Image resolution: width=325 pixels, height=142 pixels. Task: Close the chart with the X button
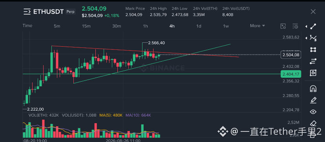pos(313,12)
